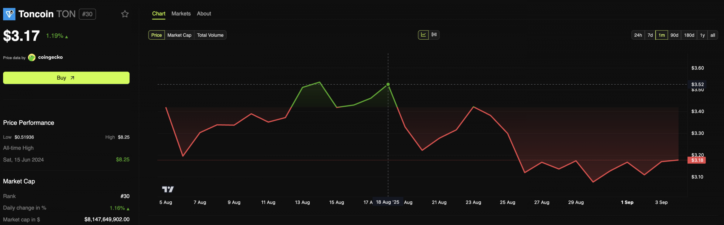Select the Price data toggle
This screenshot has height=225, width=724.
(x=156, y=35)
